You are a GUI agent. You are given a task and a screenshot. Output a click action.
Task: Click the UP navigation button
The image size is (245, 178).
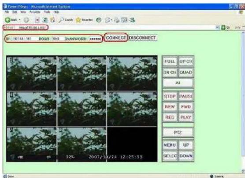[186, 145]
